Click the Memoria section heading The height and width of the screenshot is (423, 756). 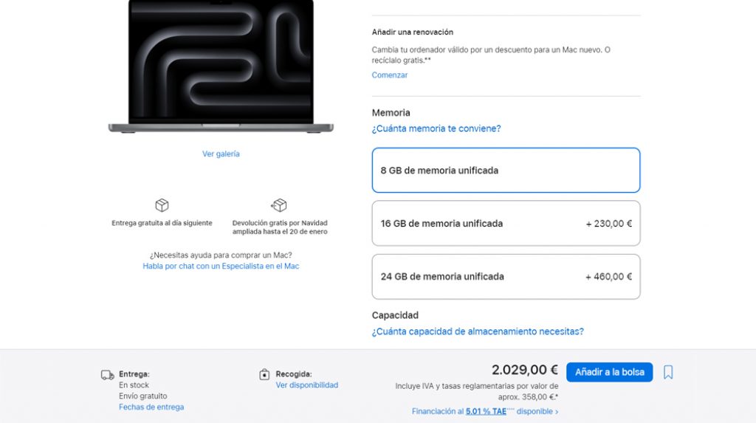pyautogui.click(x=391, y=113)
